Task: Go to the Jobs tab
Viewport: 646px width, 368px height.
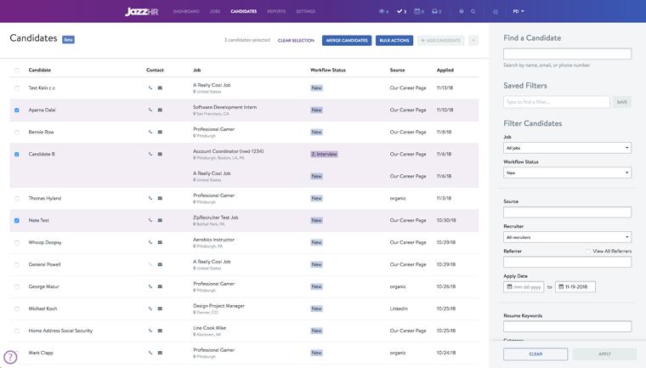Action: (215, 12)
